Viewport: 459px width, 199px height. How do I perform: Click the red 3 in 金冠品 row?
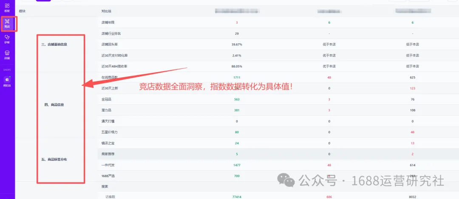coord(329,99)
